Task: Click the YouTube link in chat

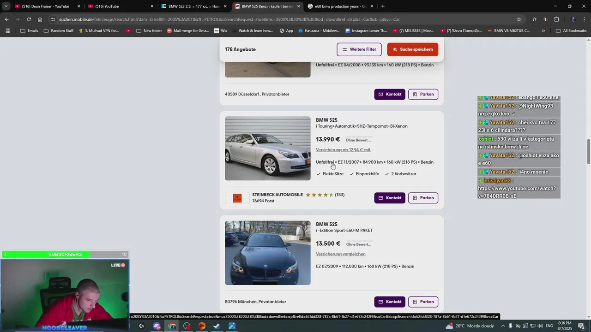Action: click(x=517, y=192)
